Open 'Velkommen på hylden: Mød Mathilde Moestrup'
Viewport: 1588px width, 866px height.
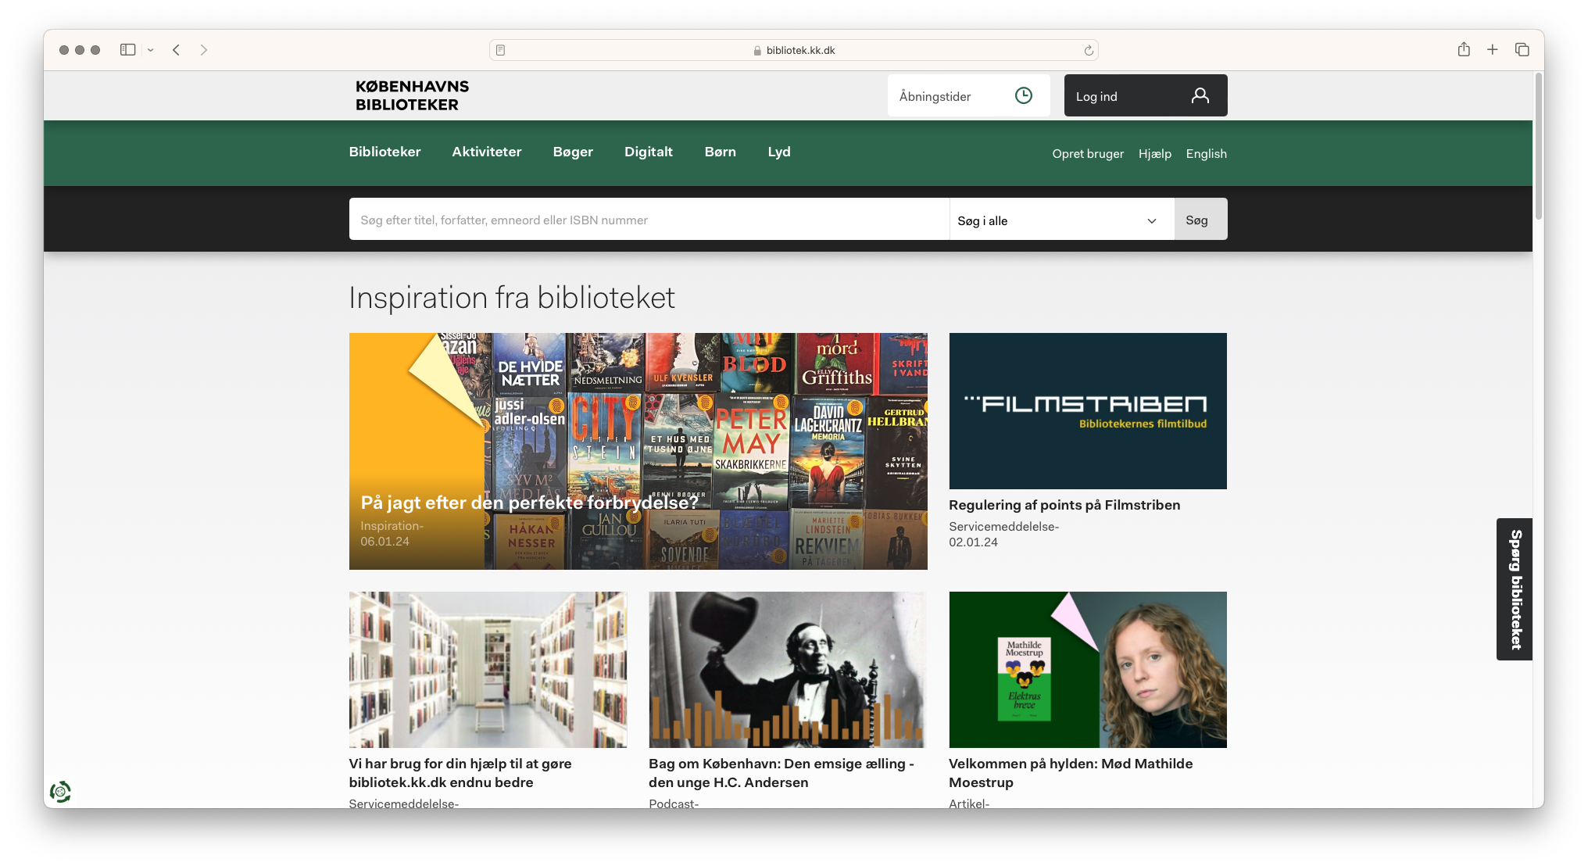[x=1070, y=773]
